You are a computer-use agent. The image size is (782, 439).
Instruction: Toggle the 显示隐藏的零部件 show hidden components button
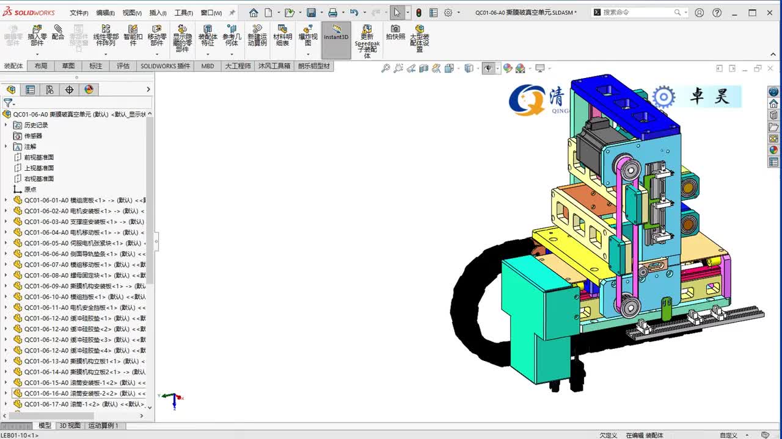(x=182, y=38)
